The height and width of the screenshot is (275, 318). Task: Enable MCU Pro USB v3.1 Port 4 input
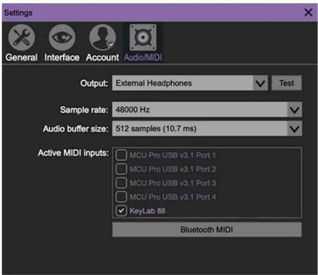click(121, 197)
